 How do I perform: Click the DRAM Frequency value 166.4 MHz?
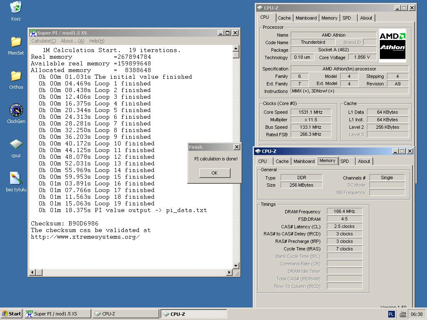tap(344, 211)
